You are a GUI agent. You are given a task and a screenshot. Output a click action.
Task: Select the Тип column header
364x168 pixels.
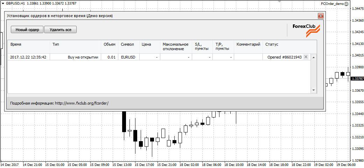[x=76, y=47]
